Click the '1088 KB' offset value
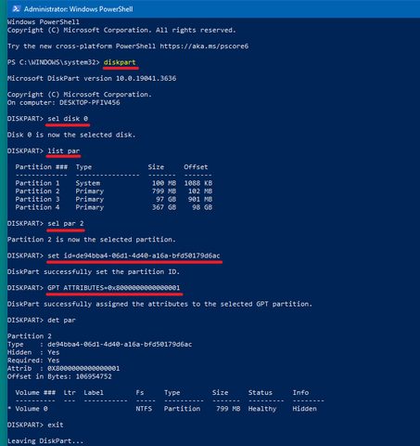Image resolution: width=420 pixels, height=446 pixels. point(198,183)
